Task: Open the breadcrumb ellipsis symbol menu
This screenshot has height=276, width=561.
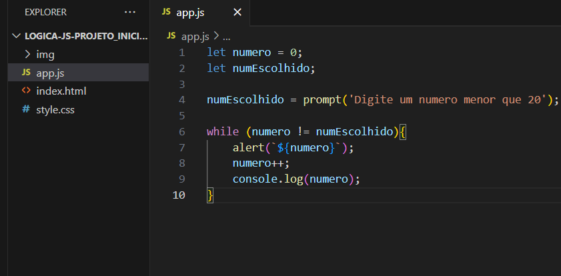Action: coord(227,37)
